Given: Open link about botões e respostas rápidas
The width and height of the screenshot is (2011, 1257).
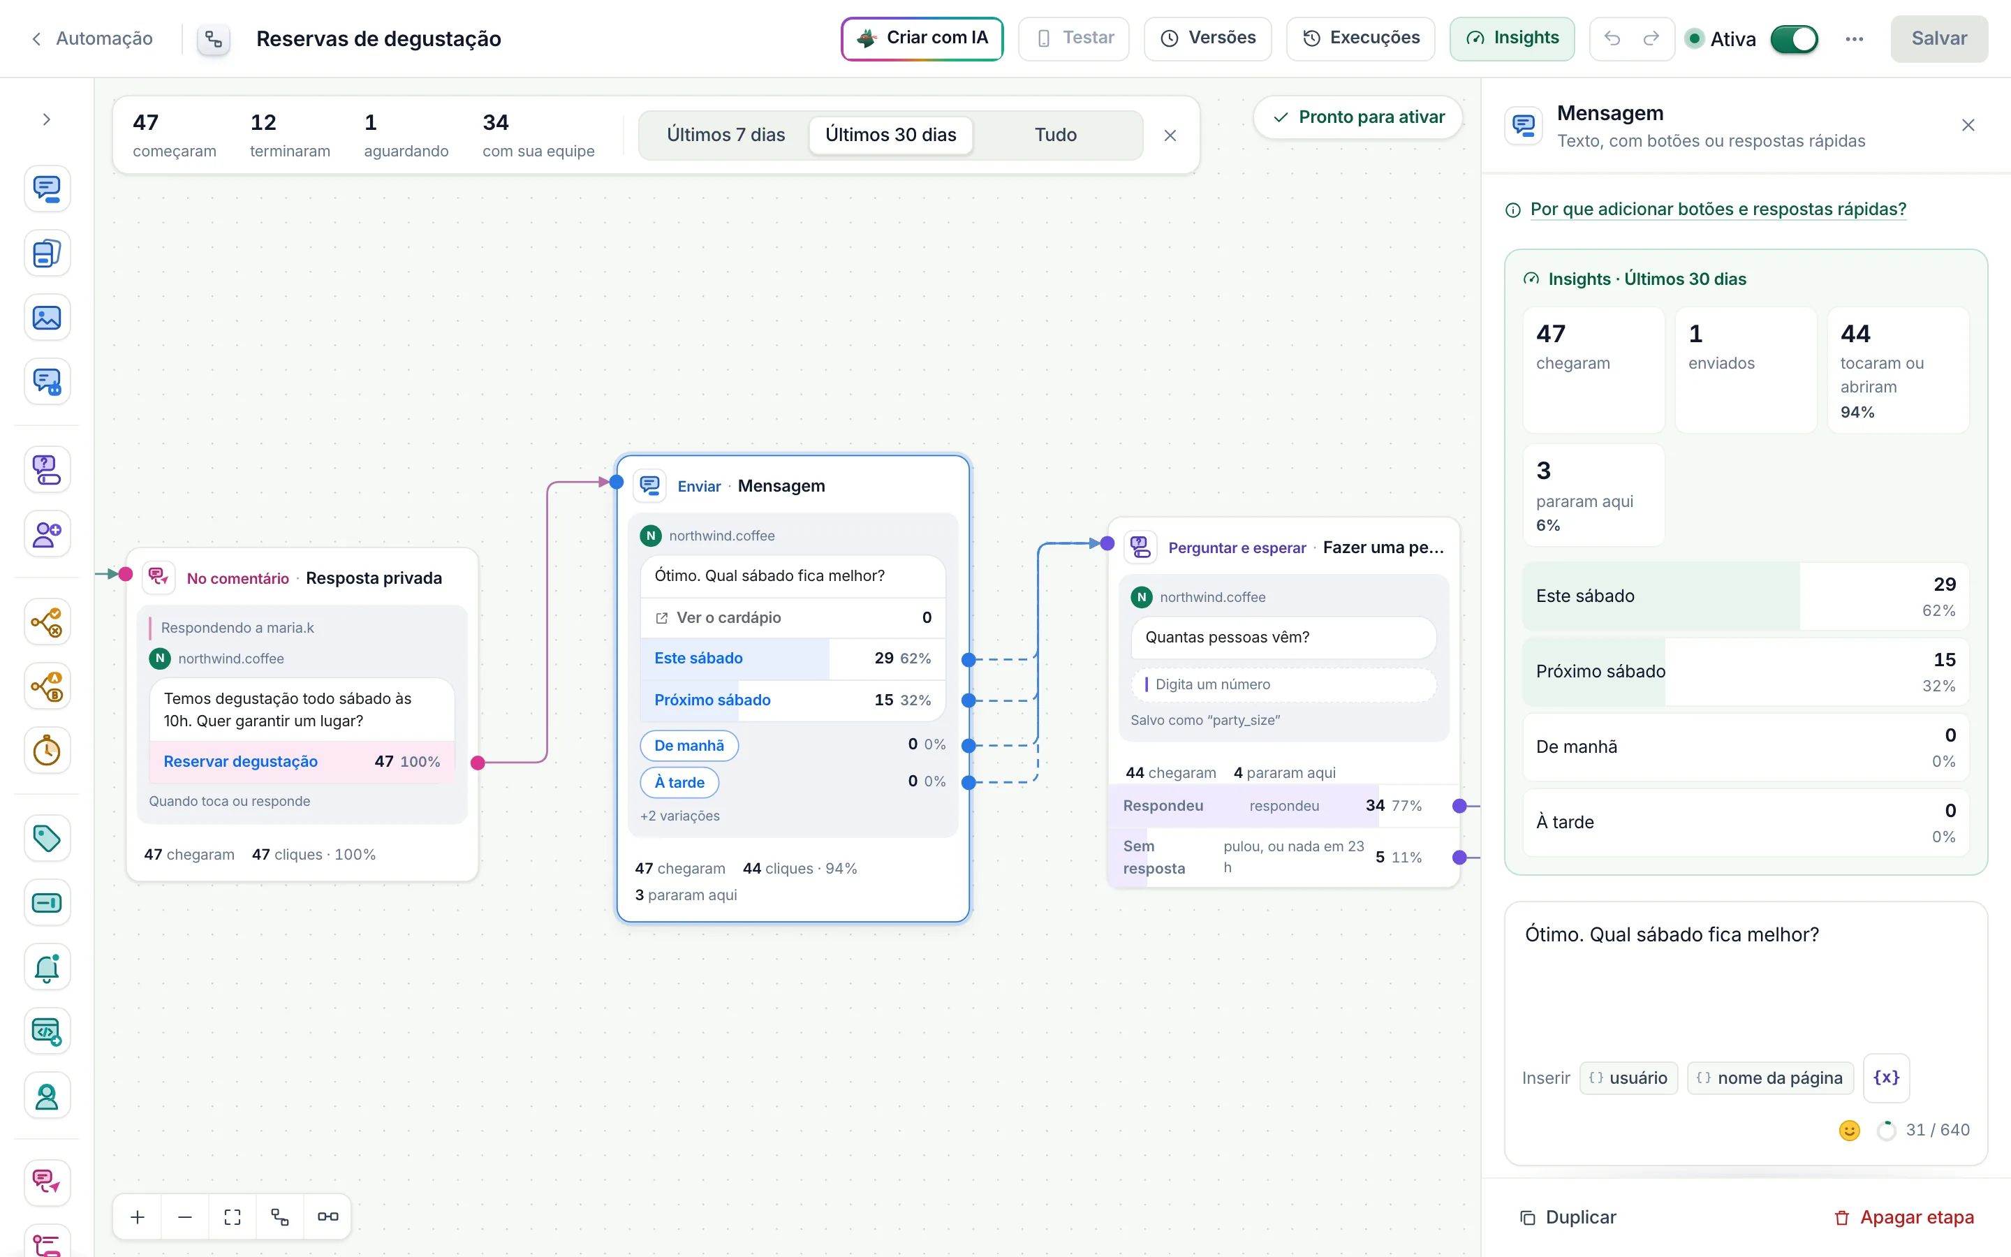Looking at the screenshot, I should [1718, 209].
